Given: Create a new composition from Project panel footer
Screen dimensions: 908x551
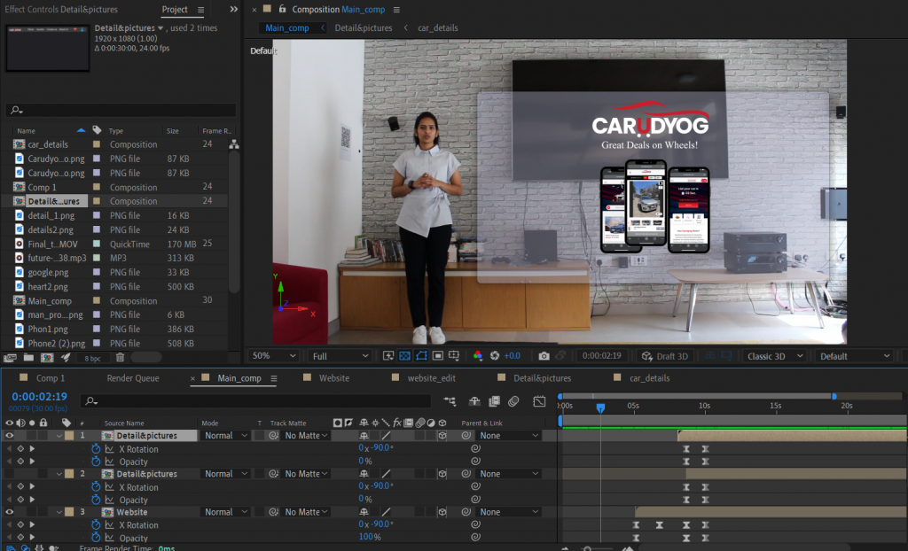Looking at the screenshot, I should (48, 358).
